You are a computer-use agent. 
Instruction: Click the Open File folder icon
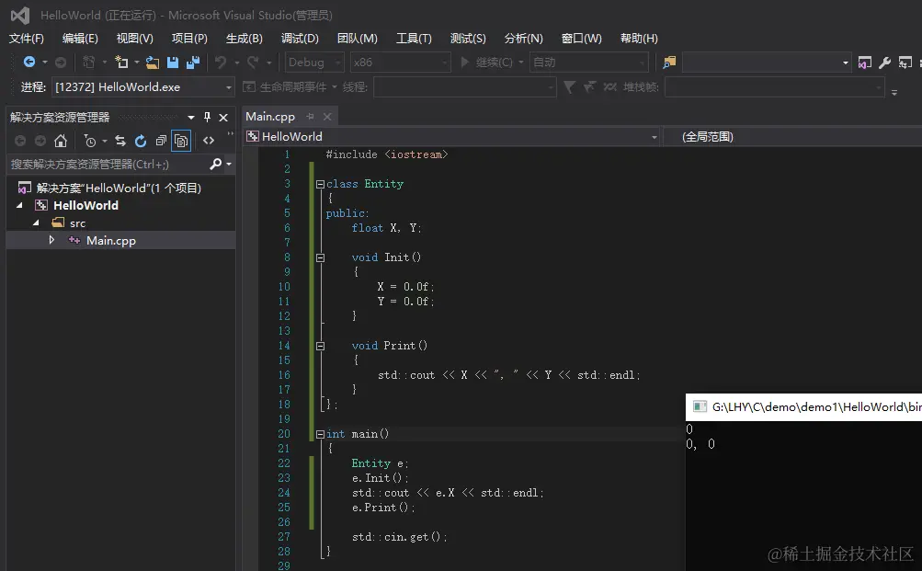pos(153,62)
